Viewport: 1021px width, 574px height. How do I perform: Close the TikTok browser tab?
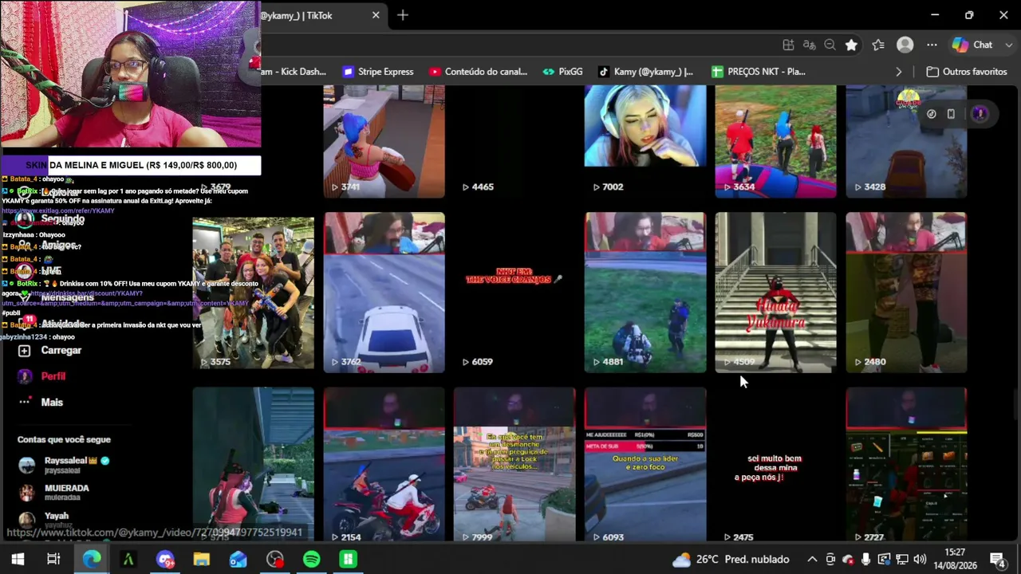(x=376, y=15)
